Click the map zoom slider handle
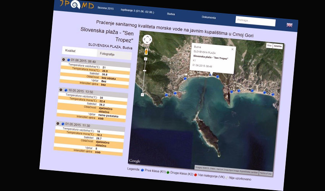This screenshot has width=325, height=191. tap(144, 71)
